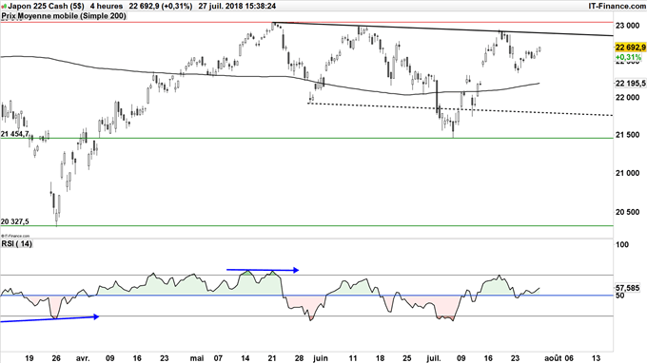
Task: Click the RSI ( 14) indicator label
Action: coord(16,243)
